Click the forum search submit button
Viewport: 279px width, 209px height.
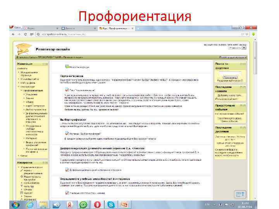(230, 77)
